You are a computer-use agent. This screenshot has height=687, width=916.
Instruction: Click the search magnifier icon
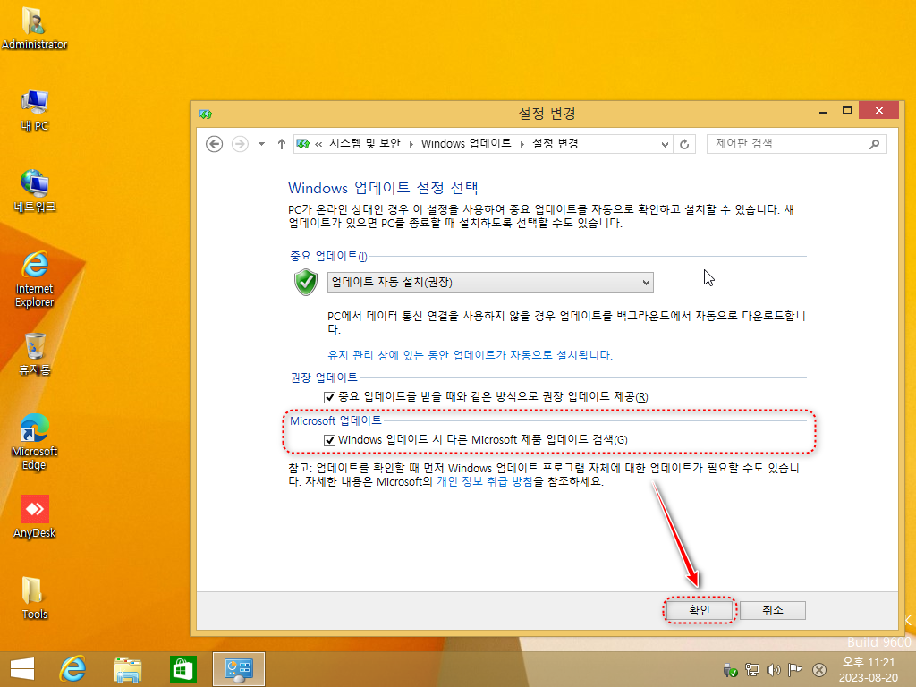point(874,144)
